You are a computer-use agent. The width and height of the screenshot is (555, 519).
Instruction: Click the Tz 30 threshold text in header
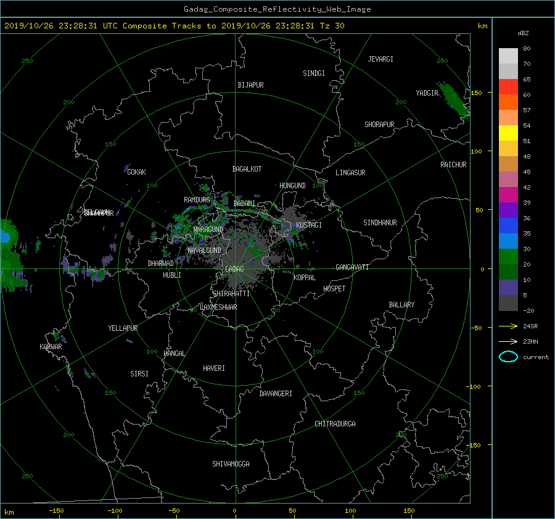(x=332, y=26)
